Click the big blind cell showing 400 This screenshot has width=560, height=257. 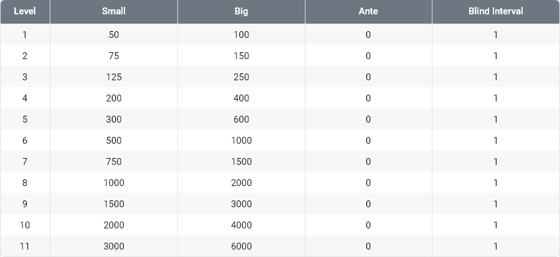pyautogui.click(x=241, y=98)
